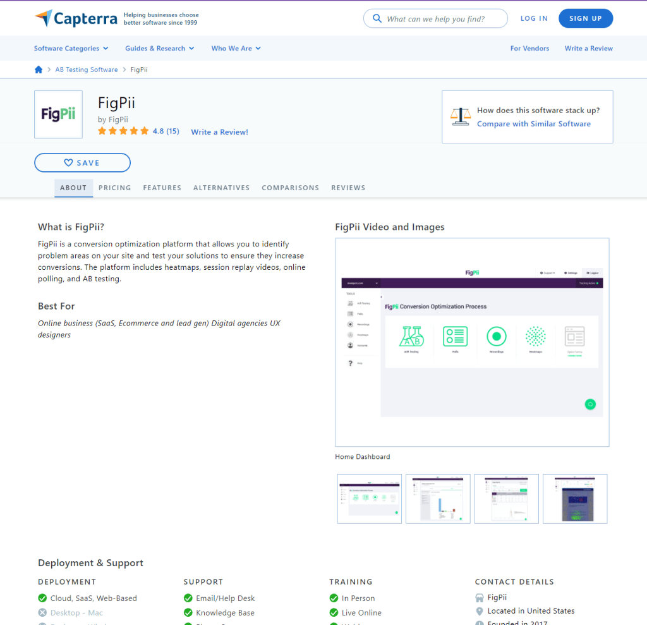Follow the Compare with Similar Software link
The width and height of the screenshot is (647, 625).
pyautogui.click(x=534, y=124)
